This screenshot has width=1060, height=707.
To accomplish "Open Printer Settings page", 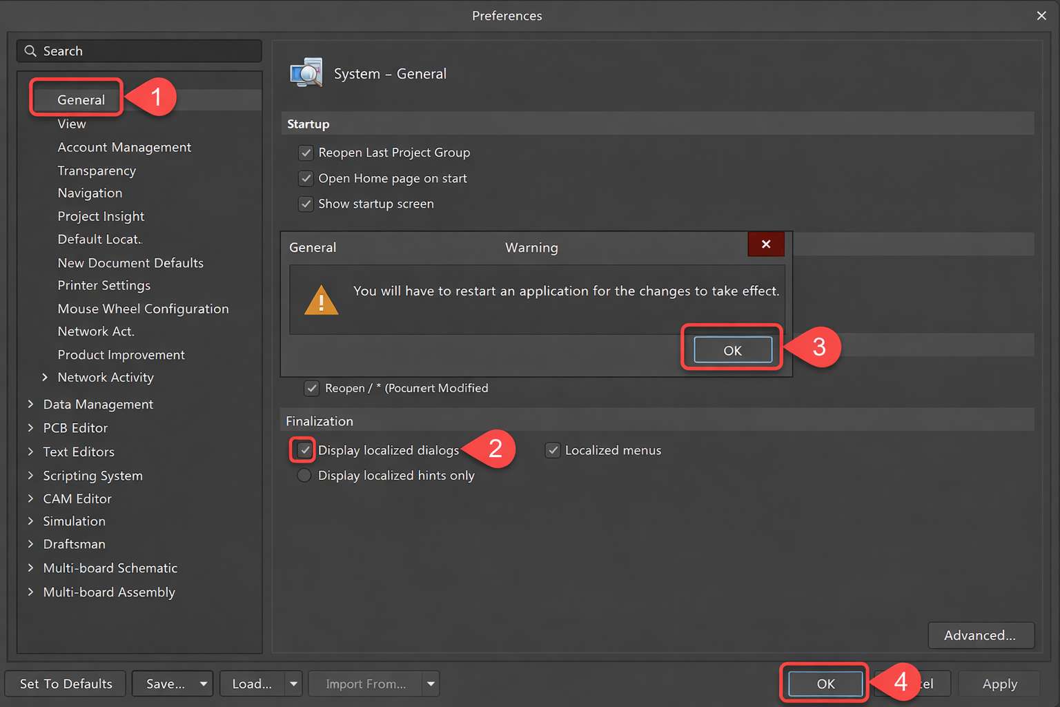I will pos(104,286).
